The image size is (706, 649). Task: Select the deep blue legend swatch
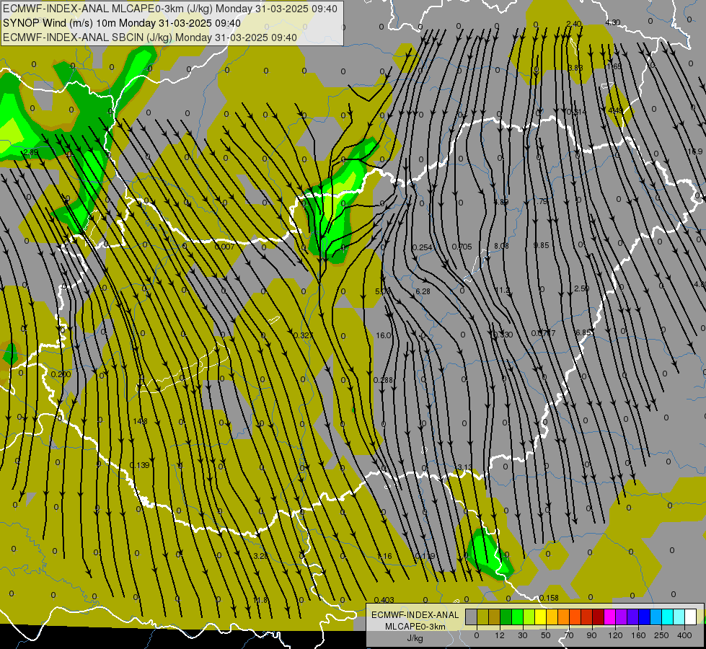tap(644, 617)
